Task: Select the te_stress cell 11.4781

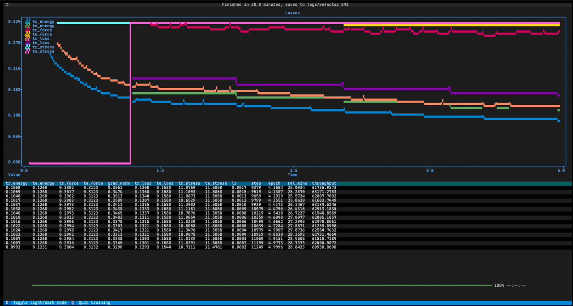Action: [x=214, y=247]
